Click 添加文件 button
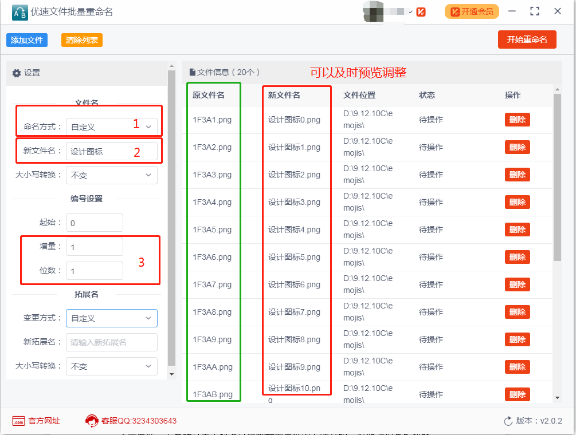This screenshot has height=435, width=576. pos(27,40)
